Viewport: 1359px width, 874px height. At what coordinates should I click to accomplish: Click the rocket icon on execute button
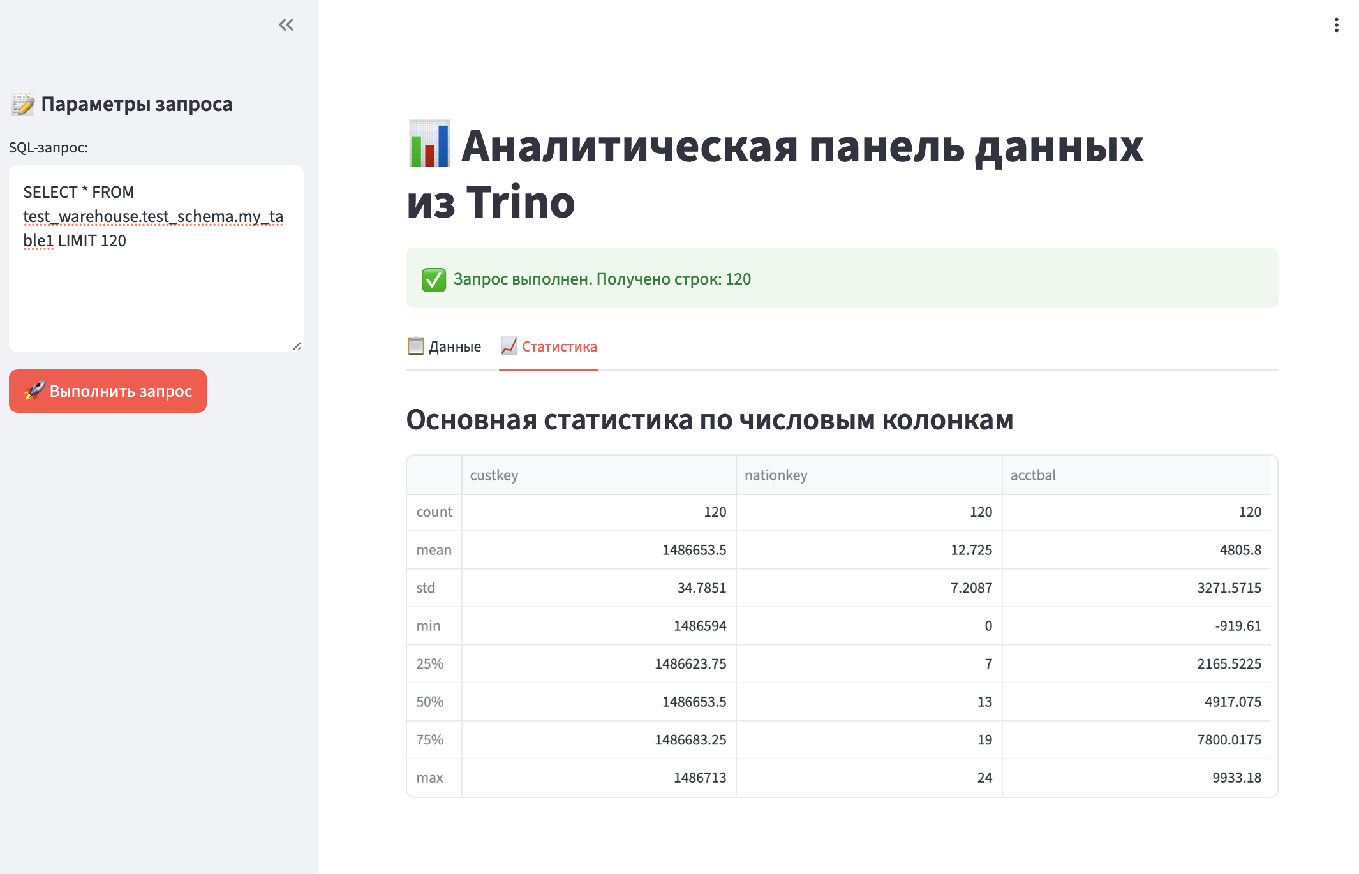tap(34, 390)
